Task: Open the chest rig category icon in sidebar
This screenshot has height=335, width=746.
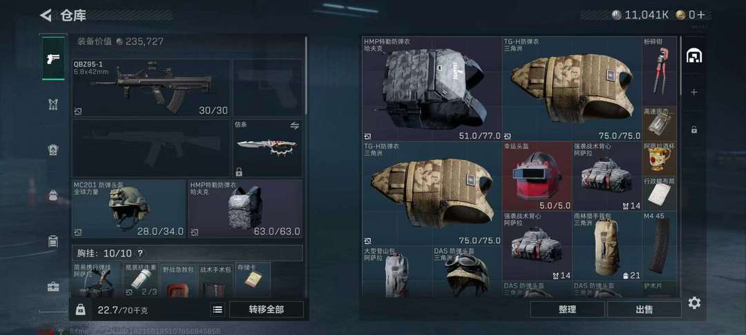Action: pyautogui.click(x=53, y=104)
